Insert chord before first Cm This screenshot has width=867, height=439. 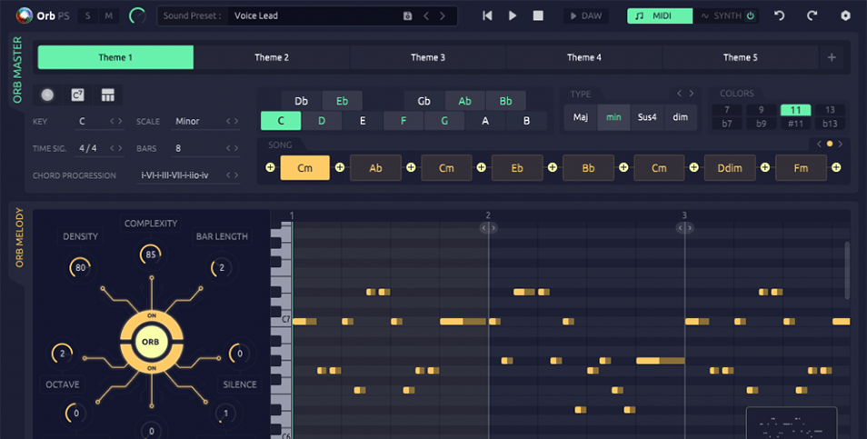point(270,167)
